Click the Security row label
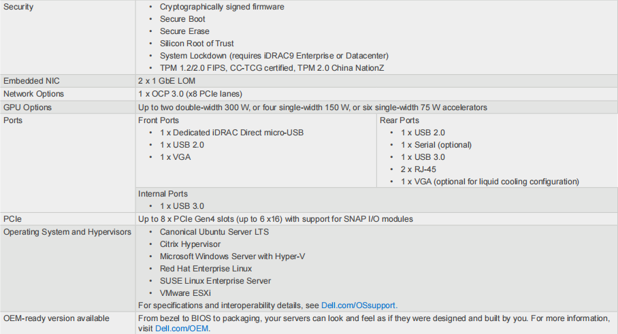This screenshot has width=618, height=334. (x=18, y=7)
